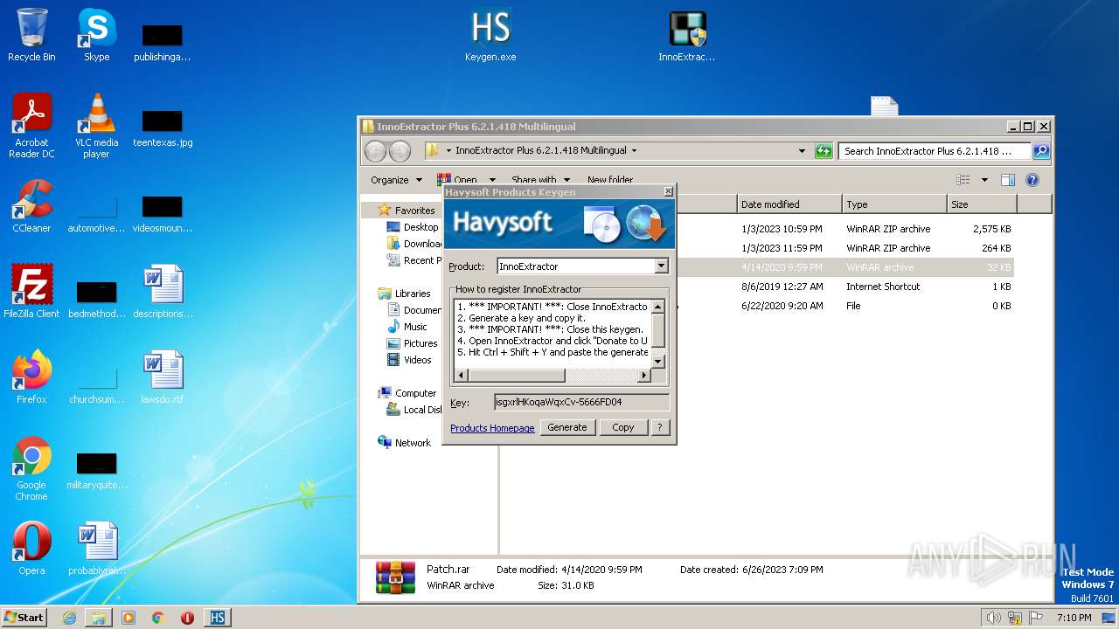Expand the Open button dropdown arrow
This screenshot has width=1119, height=629.
492,180
